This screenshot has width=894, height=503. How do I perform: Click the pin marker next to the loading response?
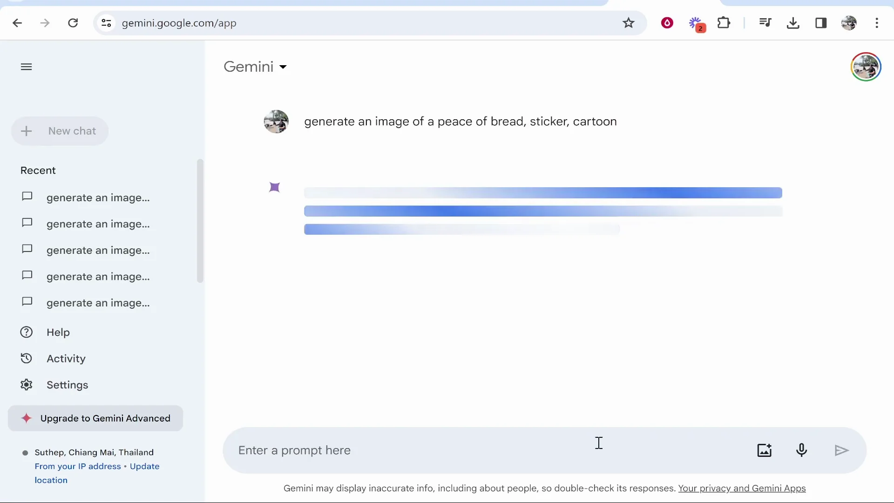pyautogui.click(x=274, y=187)
